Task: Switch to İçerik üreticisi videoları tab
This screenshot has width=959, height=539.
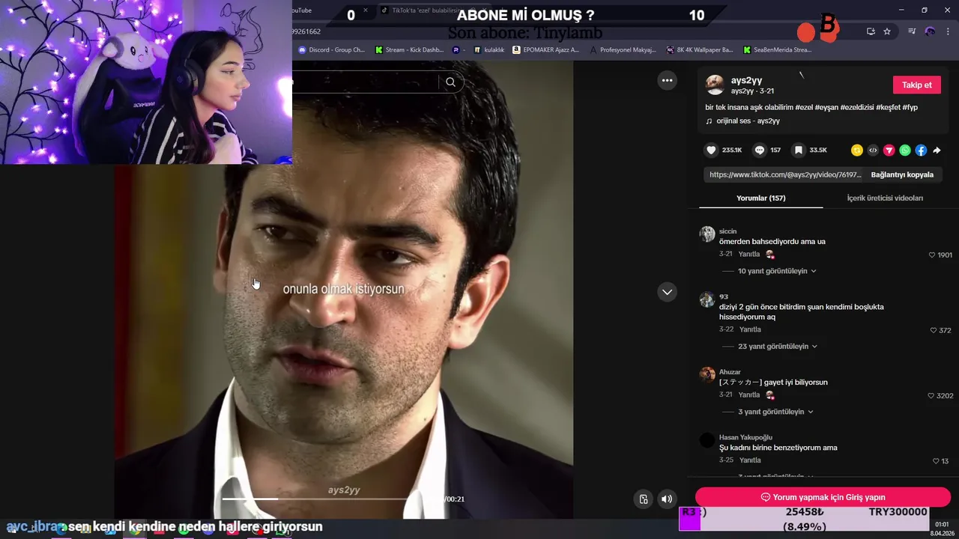Action: click(885, 198)
